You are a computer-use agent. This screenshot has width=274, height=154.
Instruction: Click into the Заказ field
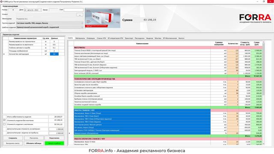[x=54, y=10]
